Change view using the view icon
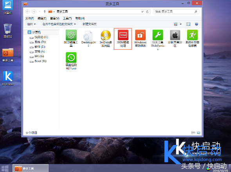The width and height of the screenshot is (231, 172). click(x=176, y=24)
